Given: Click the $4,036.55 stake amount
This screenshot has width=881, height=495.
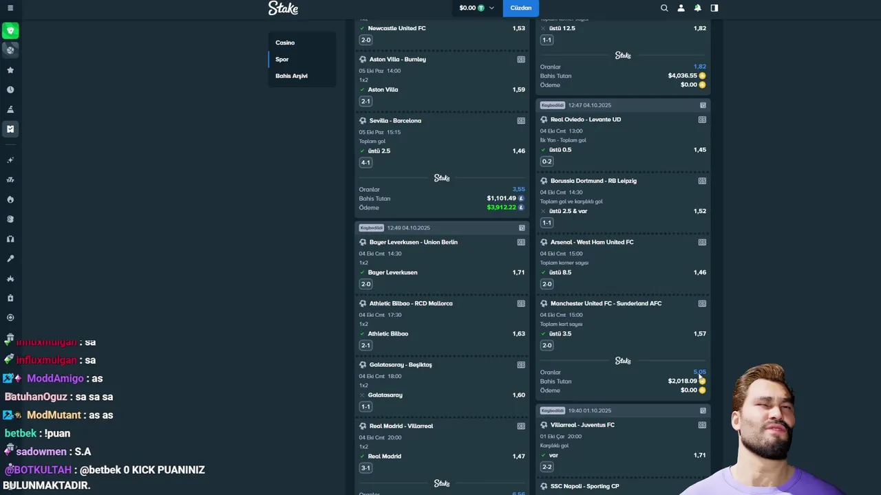Looking at the screenshot, I should coord(682,76).
